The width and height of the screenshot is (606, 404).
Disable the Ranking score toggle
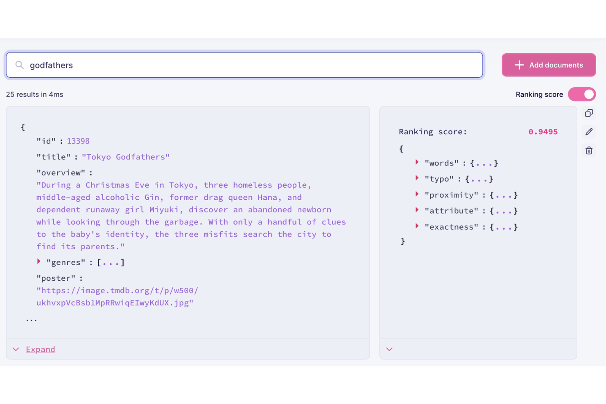[582, 94]
